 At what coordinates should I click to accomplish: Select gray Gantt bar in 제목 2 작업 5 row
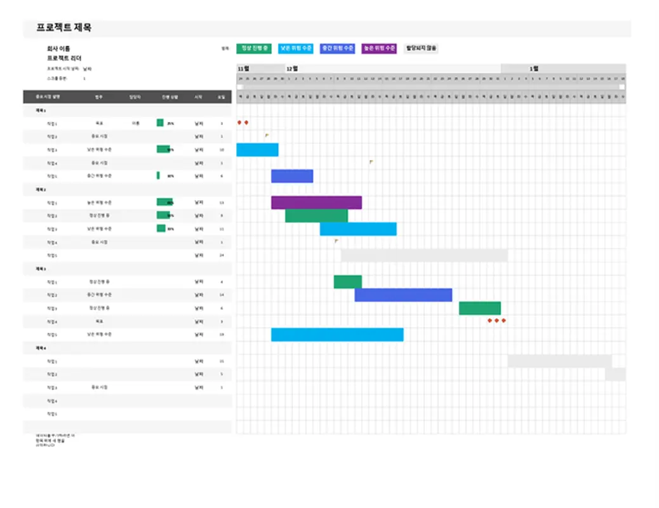point(424,255)
